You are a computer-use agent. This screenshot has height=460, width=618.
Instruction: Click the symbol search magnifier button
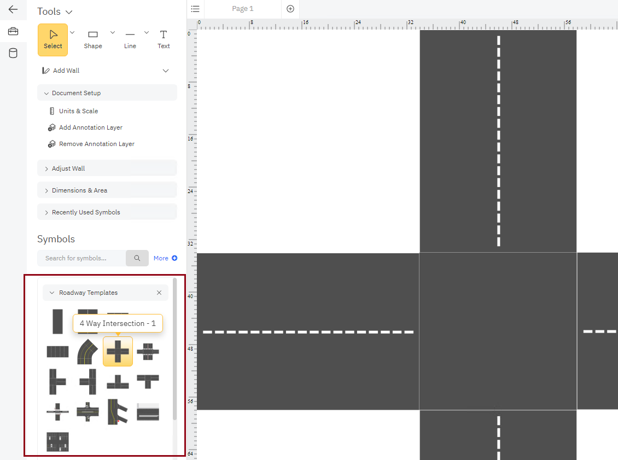(137, 258)
